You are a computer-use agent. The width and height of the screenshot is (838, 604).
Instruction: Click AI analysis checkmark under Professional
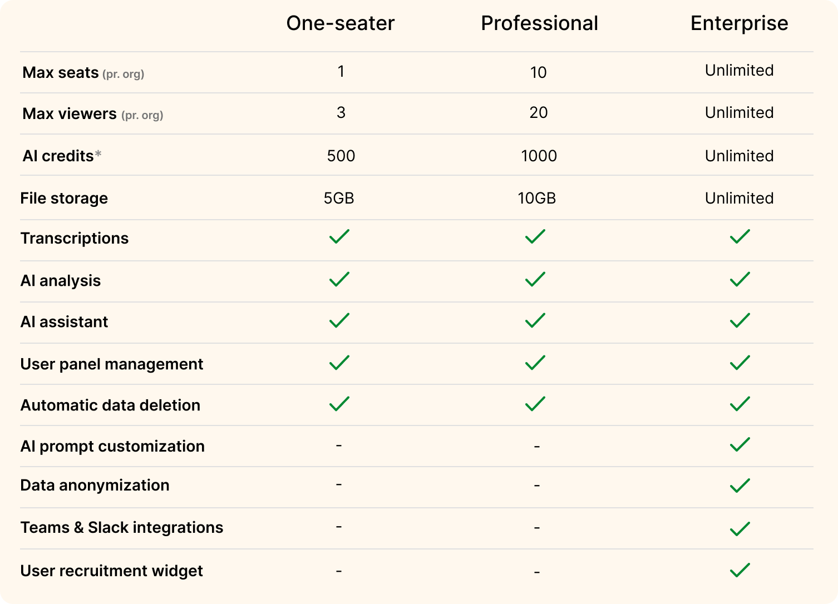coord(535,279)
